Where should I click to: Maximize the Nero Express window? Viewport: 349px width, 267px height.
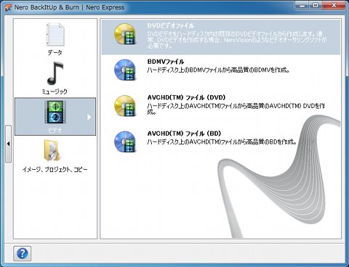[x=316, y=5]
